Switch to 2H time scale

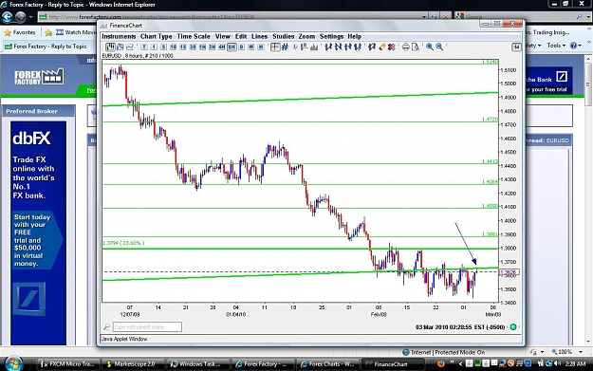(x=212, y=46)
